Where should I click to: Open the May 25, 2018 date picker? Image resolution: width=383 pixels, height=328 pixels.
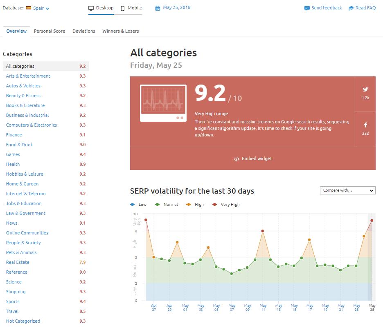pyautogui.click(x=176, y=7)
